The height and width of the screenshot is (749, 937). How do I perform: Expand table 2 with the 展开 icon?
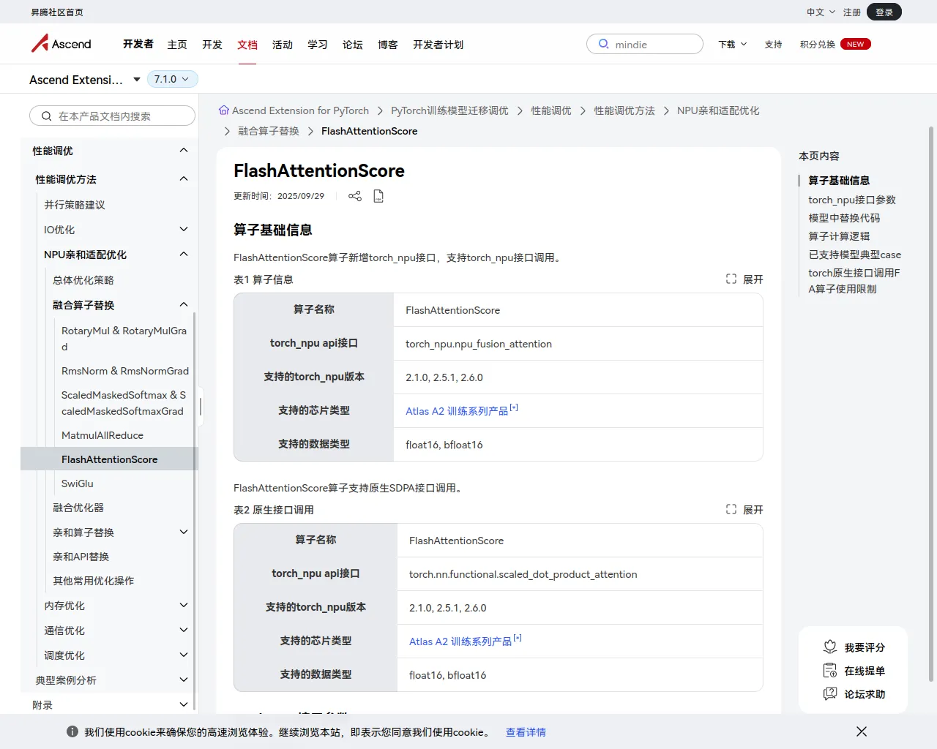731,510
